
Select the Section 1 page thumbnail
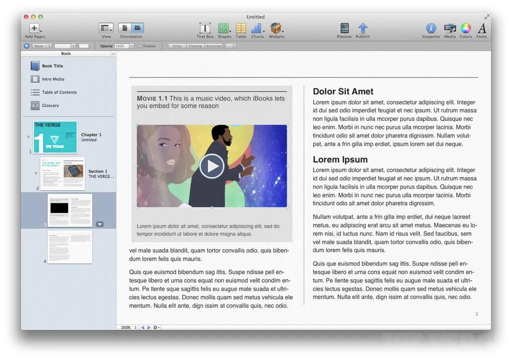tap(62, 174)
